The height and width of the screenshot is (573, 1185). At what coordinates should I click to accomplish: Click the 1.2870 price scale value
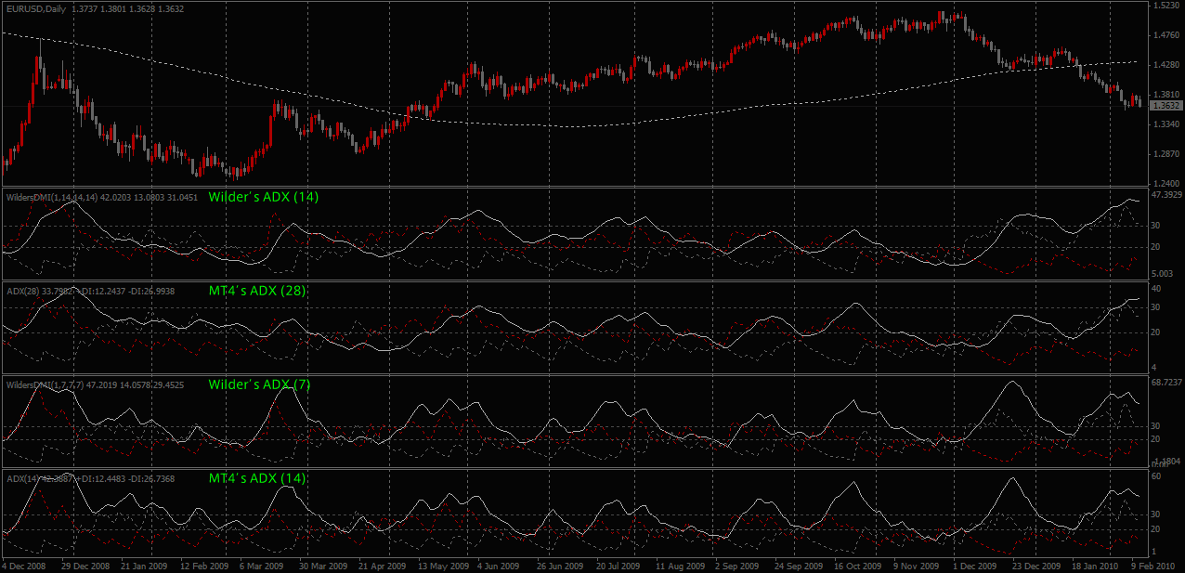(x=1165, y=154)
